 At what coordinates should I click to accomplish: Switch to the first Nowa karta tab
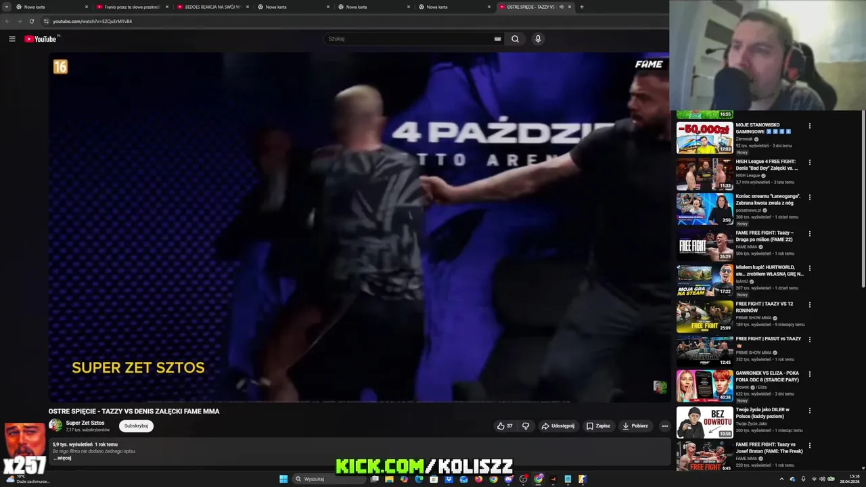click(x=51, y=7)
